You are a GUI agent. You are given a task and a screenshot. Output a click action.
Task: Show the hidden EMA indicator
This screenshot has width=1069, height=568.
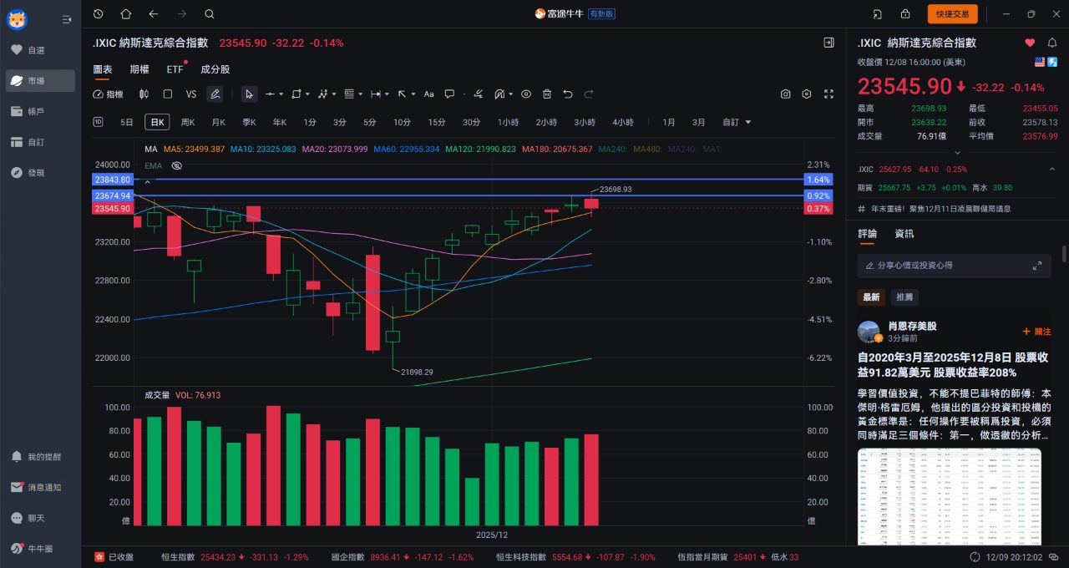pyautogui.click(x=177, y=165)
